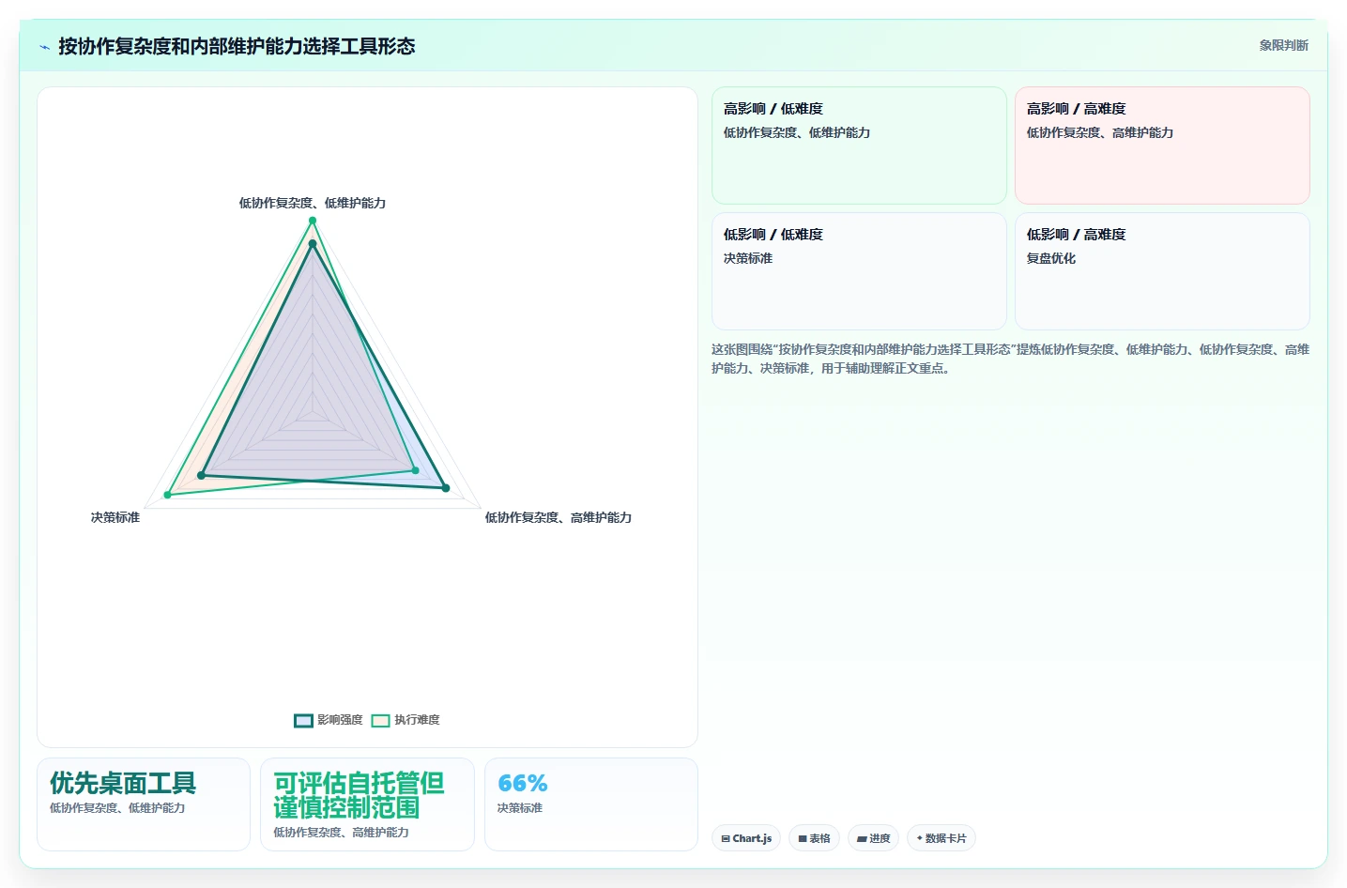
Task: Click the top radar axis label 低协作复杂度、低维护能力
Action: pyautogui.click(x=313, y=203)
